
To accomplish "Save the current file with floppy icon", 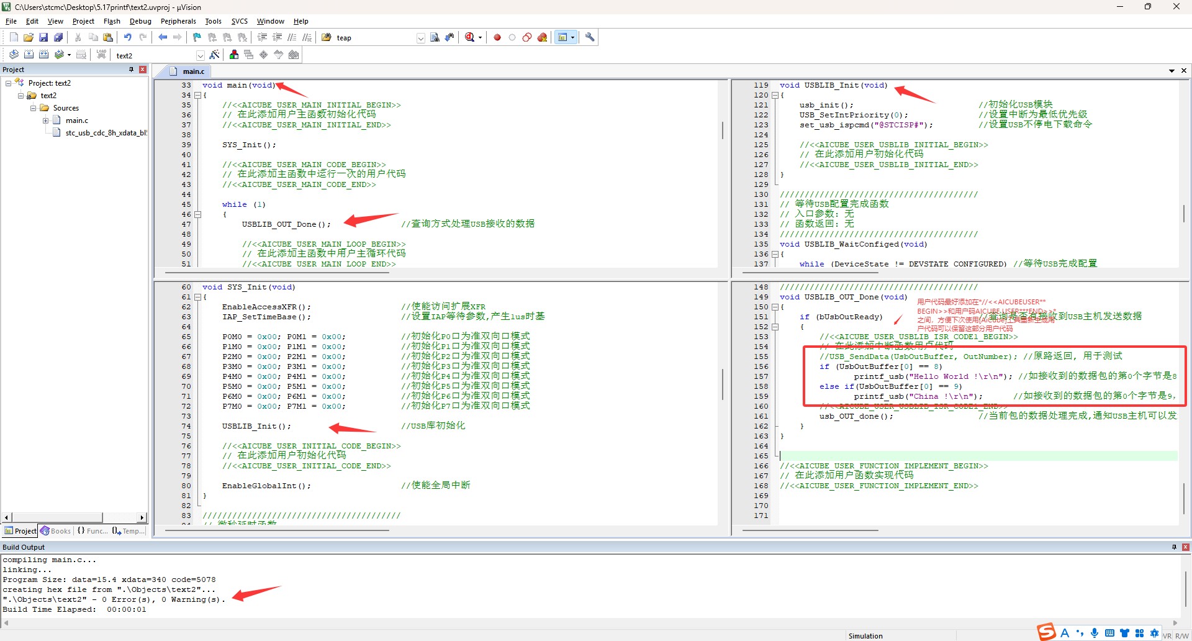I will tap(43, 37).
